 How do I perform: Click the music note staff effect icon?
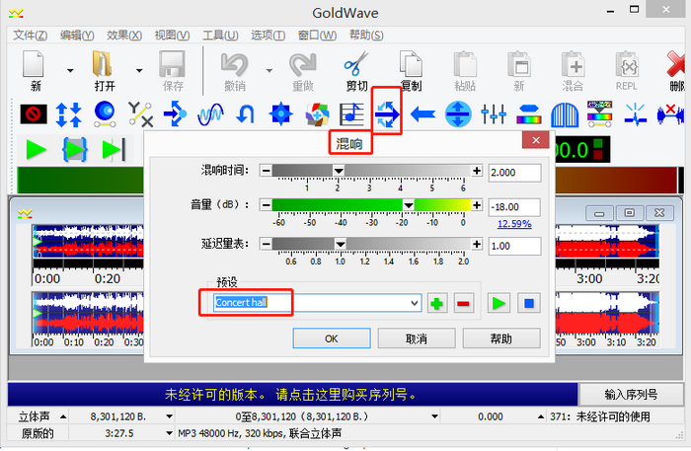click(x=351, y=114)
